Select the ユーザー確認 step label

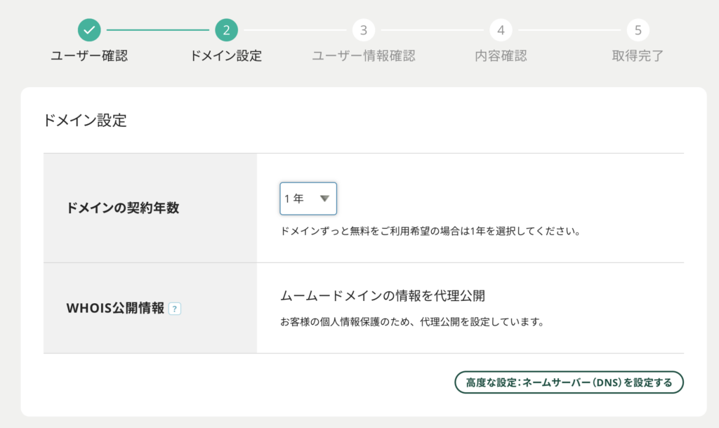pyautogui.click(x=89, y=56)
